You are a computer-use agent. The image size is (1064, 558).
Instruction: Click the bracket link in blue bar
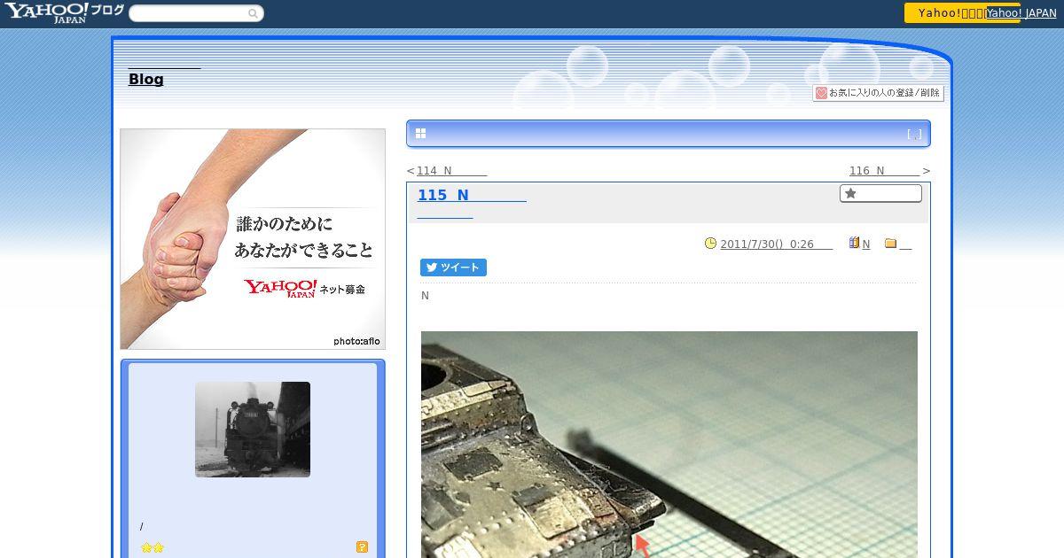[914, 135]
